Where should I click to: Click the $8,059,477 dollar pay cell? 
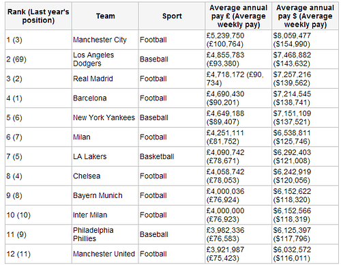coord(305,40)
